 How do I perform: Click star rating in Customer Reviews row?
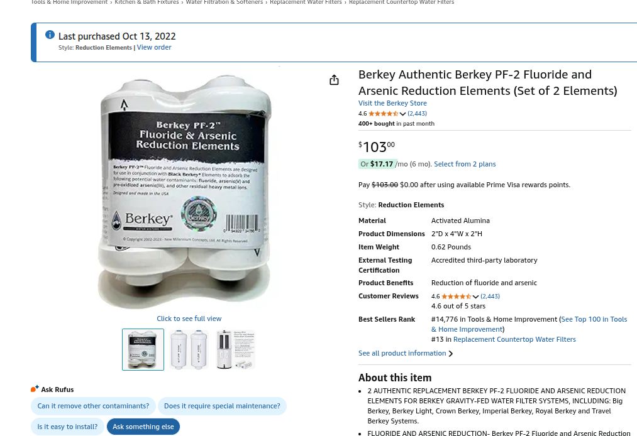pyautogui.click(x=457, y=297)
